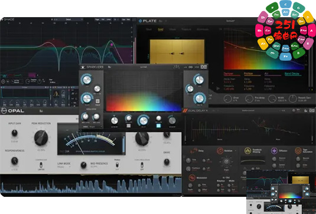The height and width of the screenshot is (214, 316).
Task: Open the preset name menu in Dual Delay X
Action: point(248,110)
